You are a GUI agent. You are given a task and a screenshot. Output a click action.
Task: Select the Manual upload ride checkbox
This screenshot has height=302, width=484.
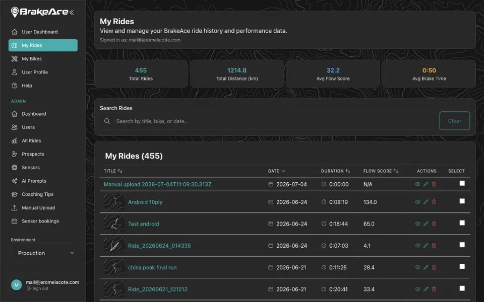tap(462, 183)
